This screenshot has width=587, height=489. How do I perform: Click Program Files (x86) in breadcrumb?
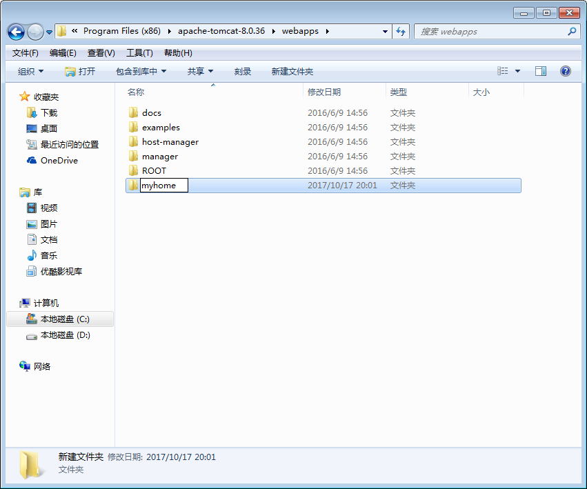(x=122, y=31)
